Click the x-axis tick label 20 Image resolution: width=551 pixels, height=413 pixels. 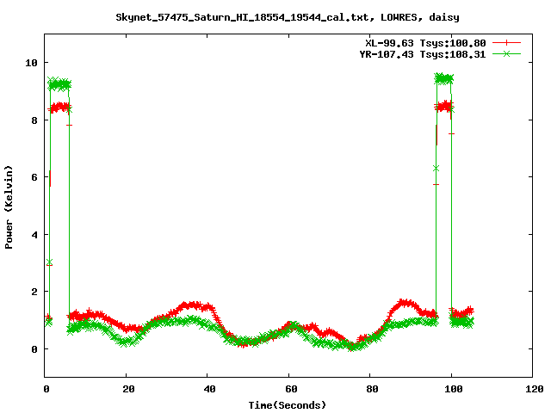tap(128, 389)
